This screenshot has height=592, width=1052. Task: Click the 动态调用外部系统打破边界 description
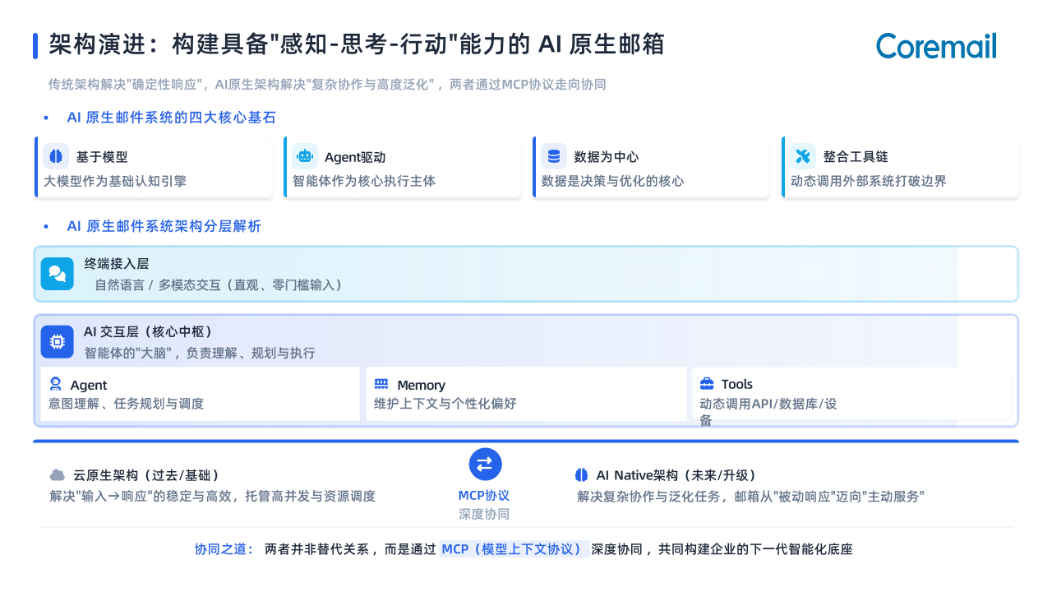(x=869, y=181)
